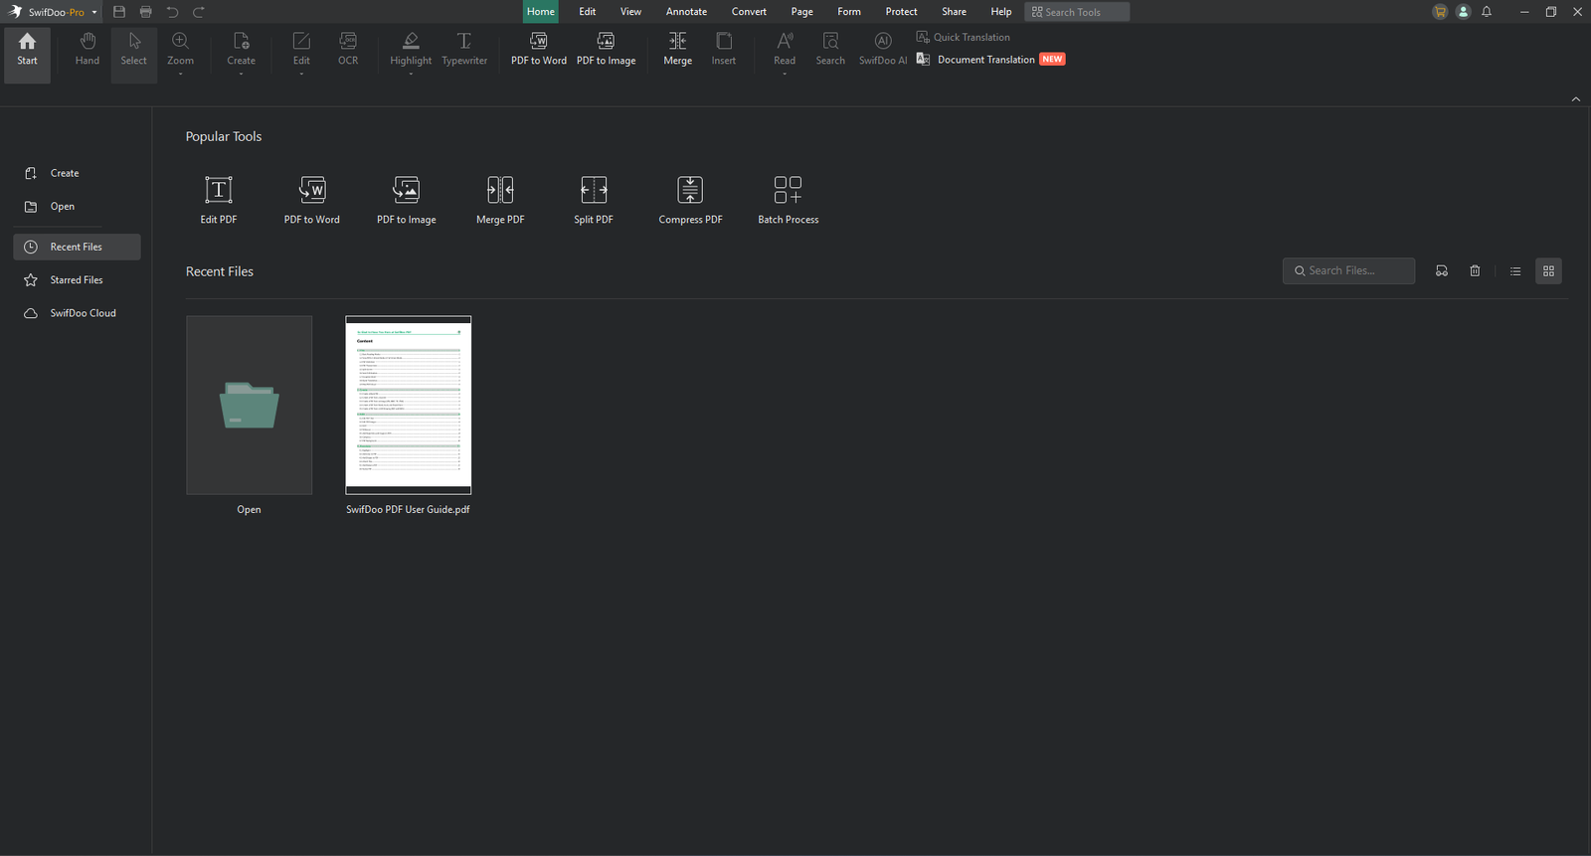
Task: Open Batch Process popular tool
Action: 789,200
